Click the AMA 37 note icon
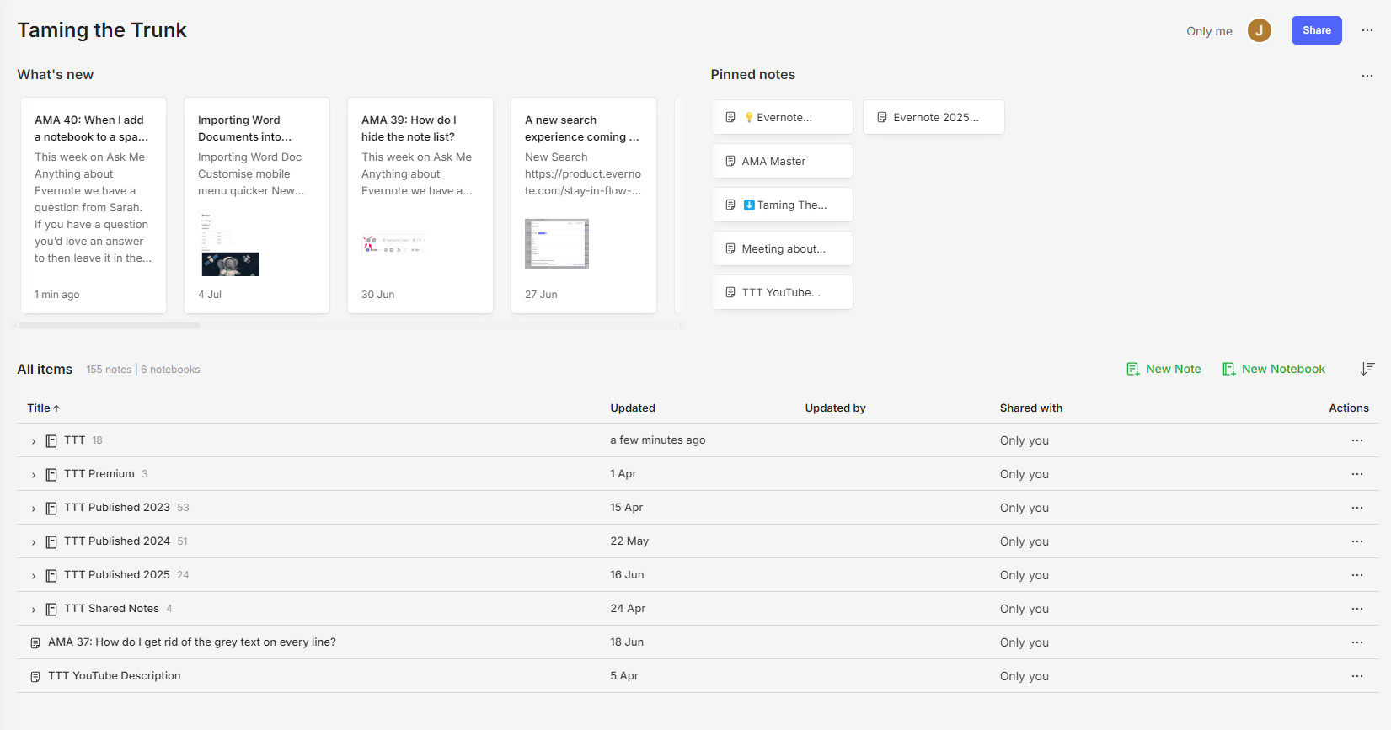 point(35,642)
